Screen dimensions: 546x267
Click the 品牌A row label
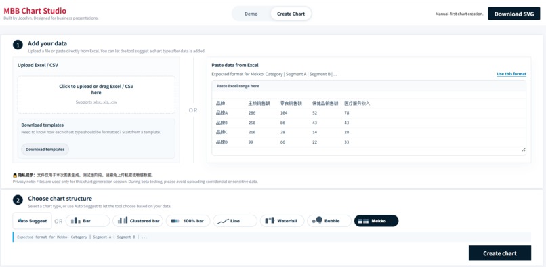(222, 113)
